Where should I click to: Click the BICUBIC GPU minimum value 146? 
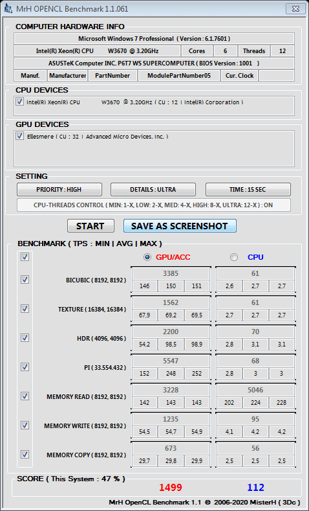pyautogui.click(x=144, y=286)
